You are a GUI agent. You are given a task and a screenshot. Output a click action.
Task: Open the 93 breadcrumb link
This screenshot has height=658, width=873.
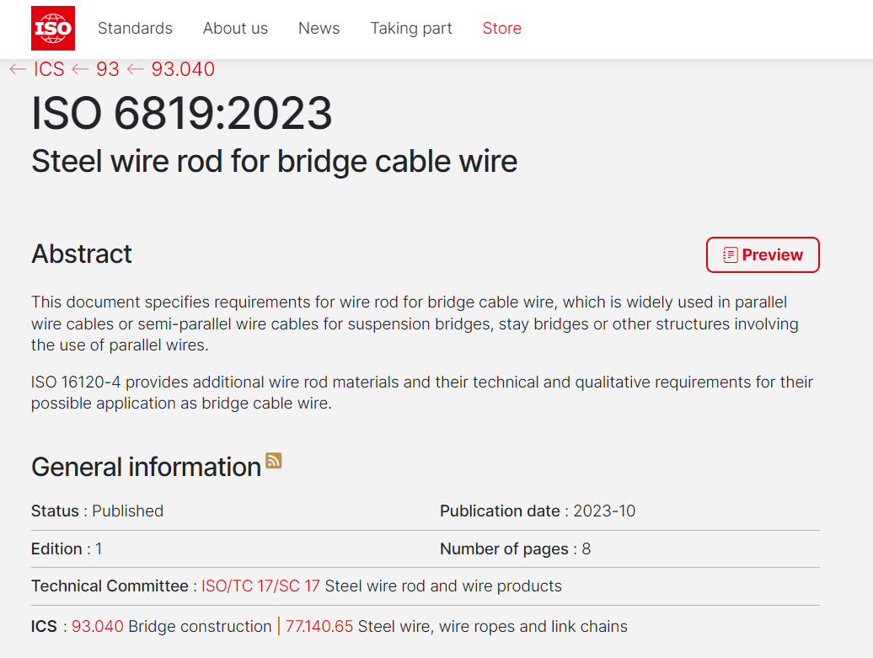[107, 69]
